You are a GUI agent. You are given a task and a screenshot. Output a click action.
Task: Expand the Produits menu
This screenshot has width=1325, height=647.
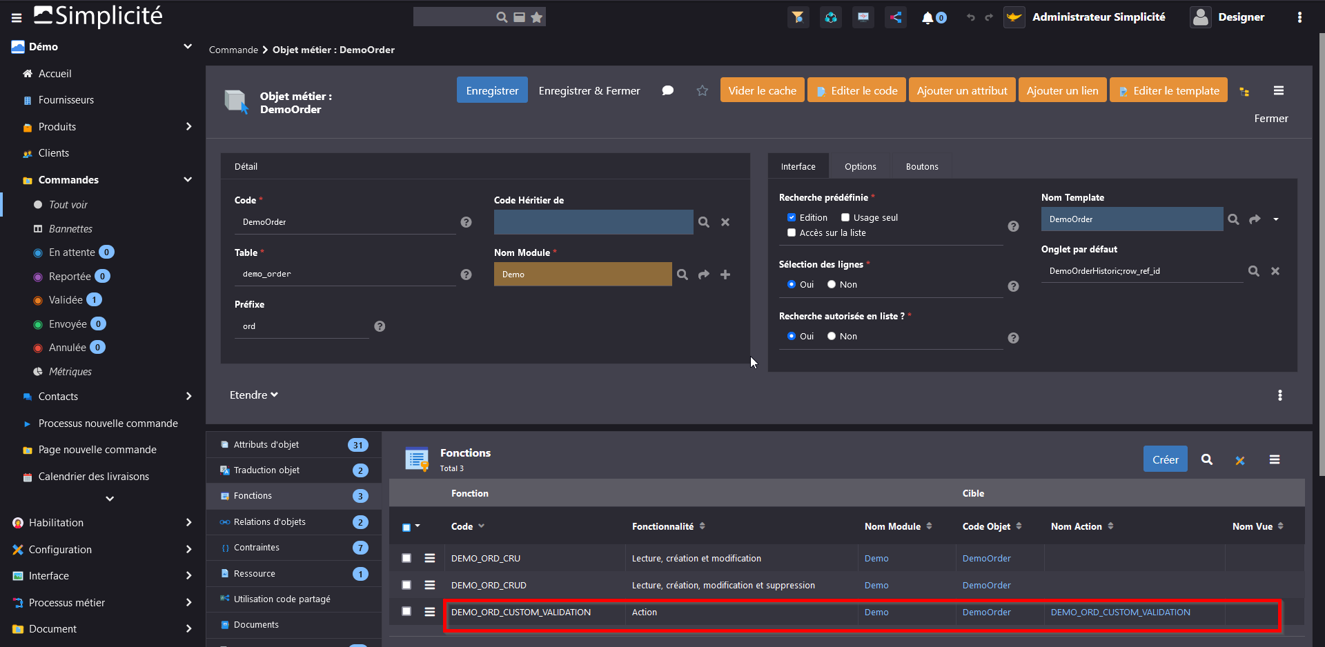[188, 126]
